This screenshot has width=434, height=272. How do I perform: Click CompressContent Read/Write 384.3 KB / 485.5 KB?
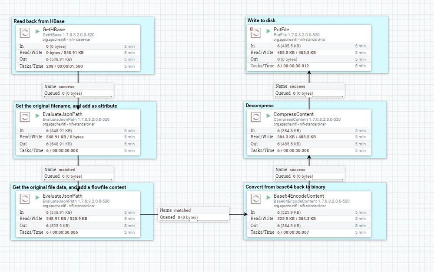(296, 137)
